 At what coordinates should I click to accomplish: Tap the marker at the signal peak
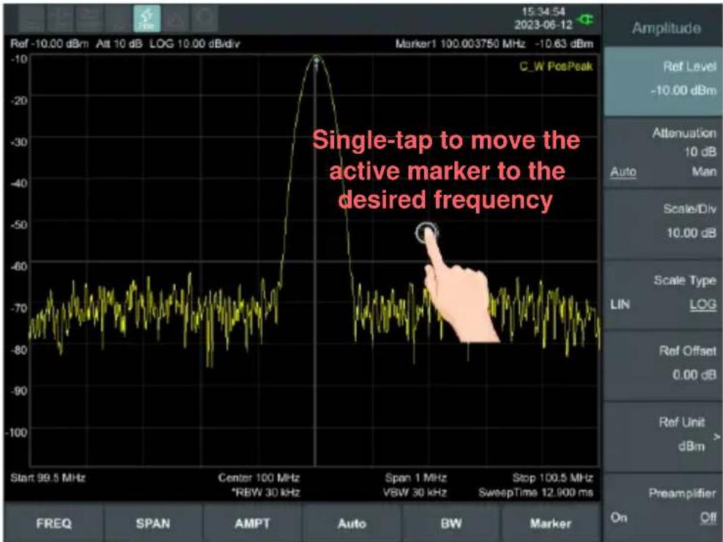pos(316,62)
